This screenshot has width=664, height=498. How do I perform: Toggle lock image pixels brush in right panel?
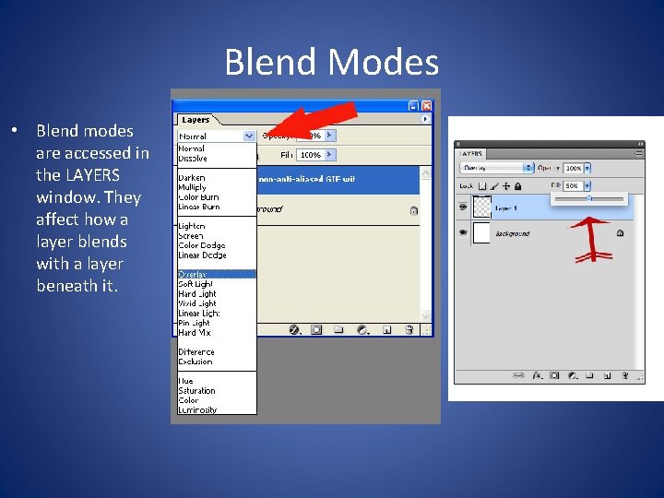tap(493, 186)
